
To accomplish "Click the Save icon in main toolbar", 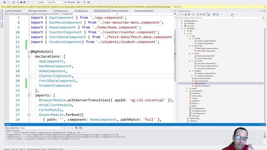I will pyautogui.click(x=21, y=2).
